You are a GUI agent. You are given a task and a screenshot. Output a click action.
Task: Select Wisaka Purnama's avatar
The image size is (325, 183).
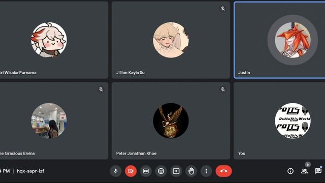click(49, 40)
